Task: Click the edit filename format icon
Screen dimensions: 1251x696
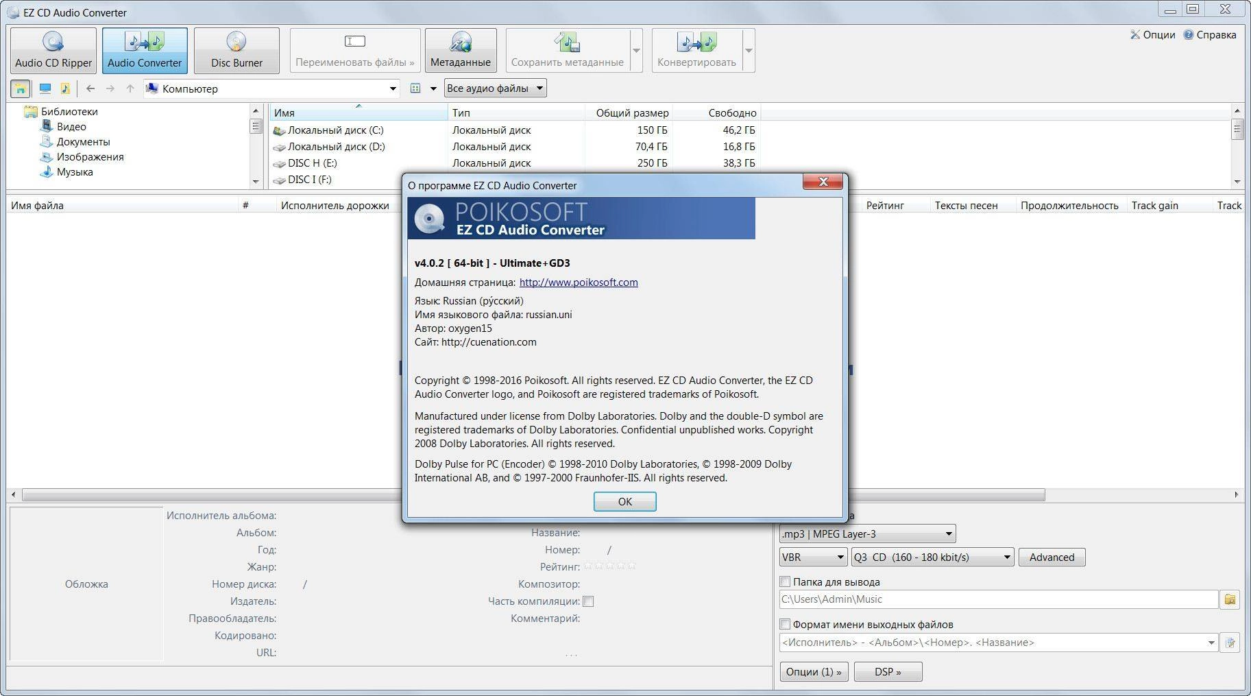Action: 1230,643
